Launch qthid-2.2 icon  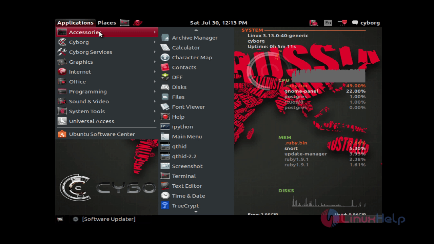(165, 156)
